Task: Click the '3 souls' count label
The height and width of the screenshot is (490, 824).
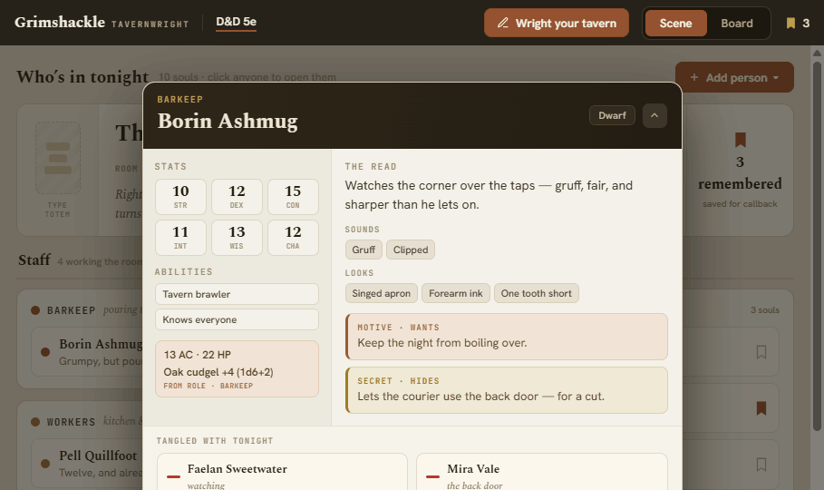Action: pyautogui.click(x=764, y=310)
